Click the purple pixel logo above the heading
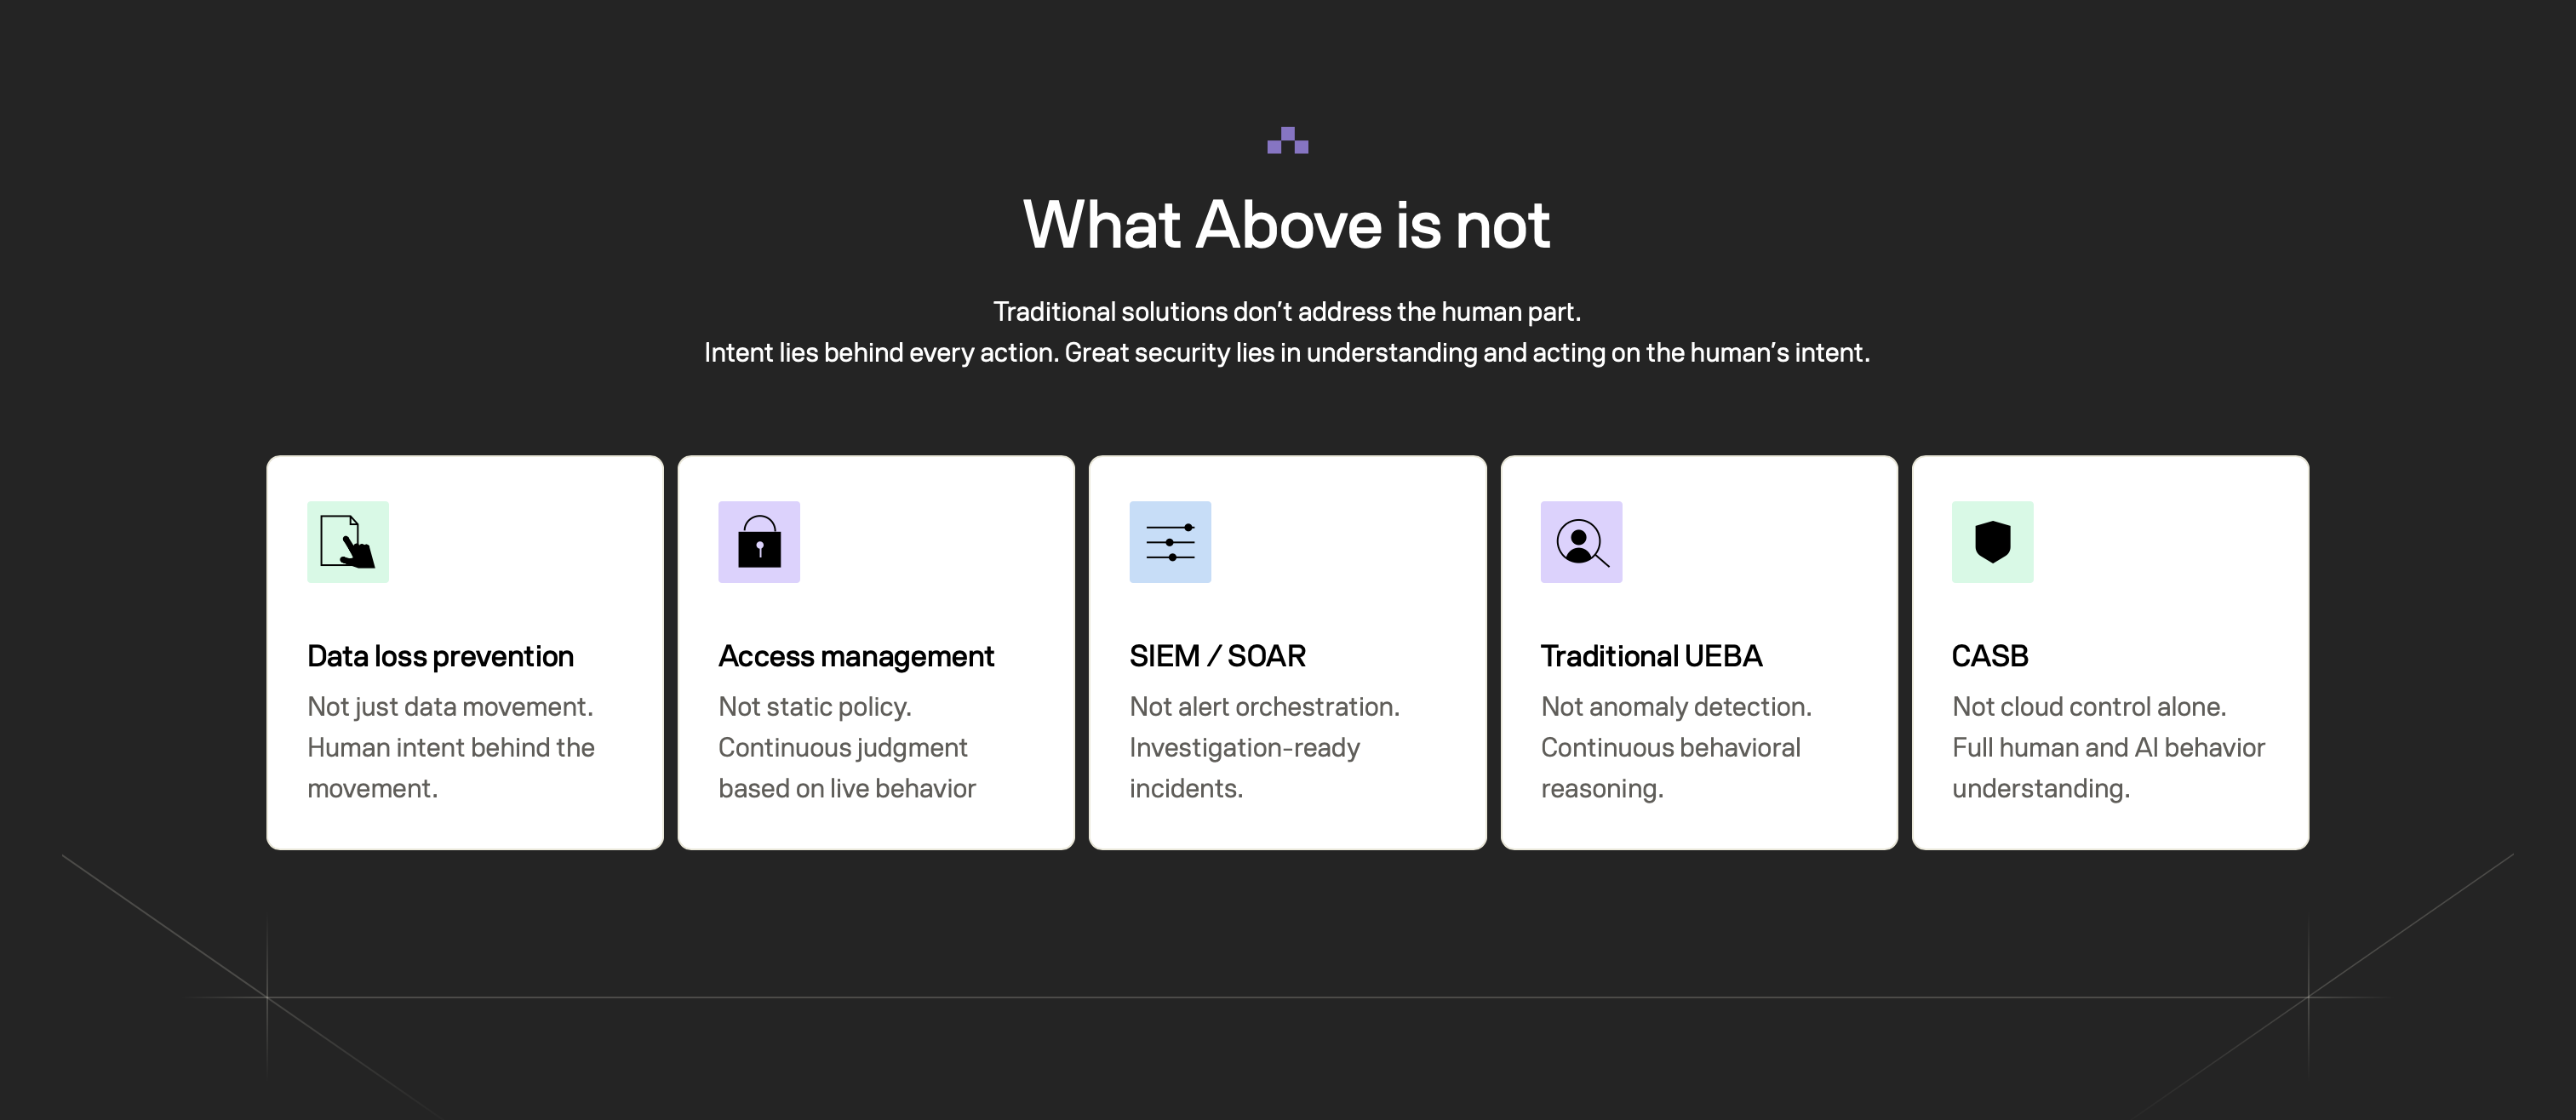The width and height of the screenshot is (2576, 1120). click(1287, 140)
